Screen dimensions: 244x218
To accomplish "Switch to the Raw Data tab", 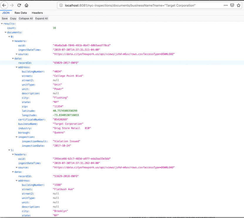I will click(x=20, y=13).
